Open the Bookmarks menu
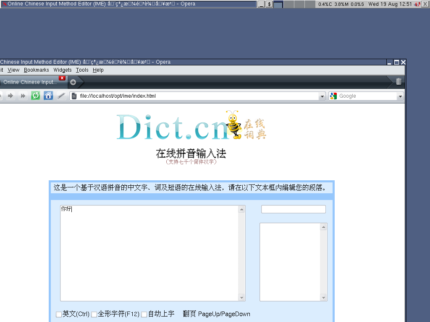Screen dimensions: 430x322 pos(37,70)
